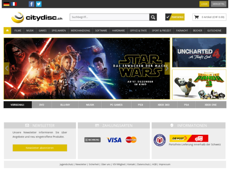Click the magnifier search button
Screen dimensions: 230x184
point(153,17)
